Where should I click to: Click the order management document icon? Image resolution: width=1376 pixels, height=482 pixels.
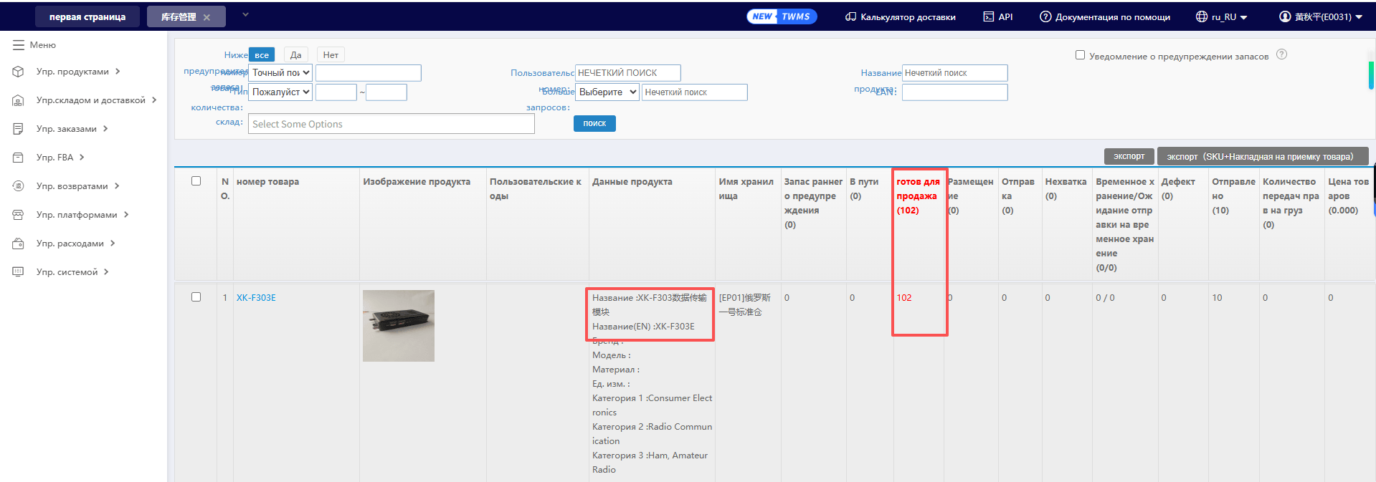19,129
